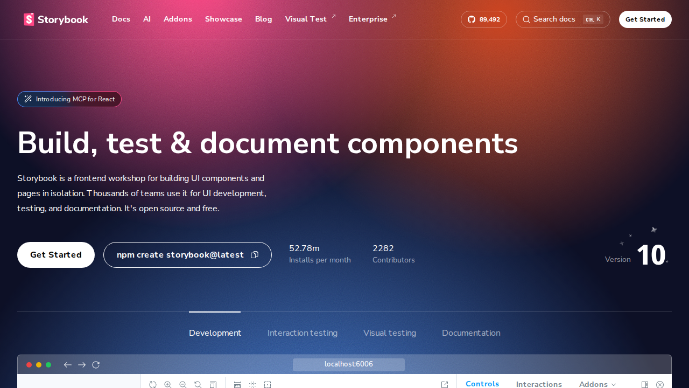Click the browser reload icon in mockup
The height and width of the screenshot is (388, 689).
tap(96, 365)
